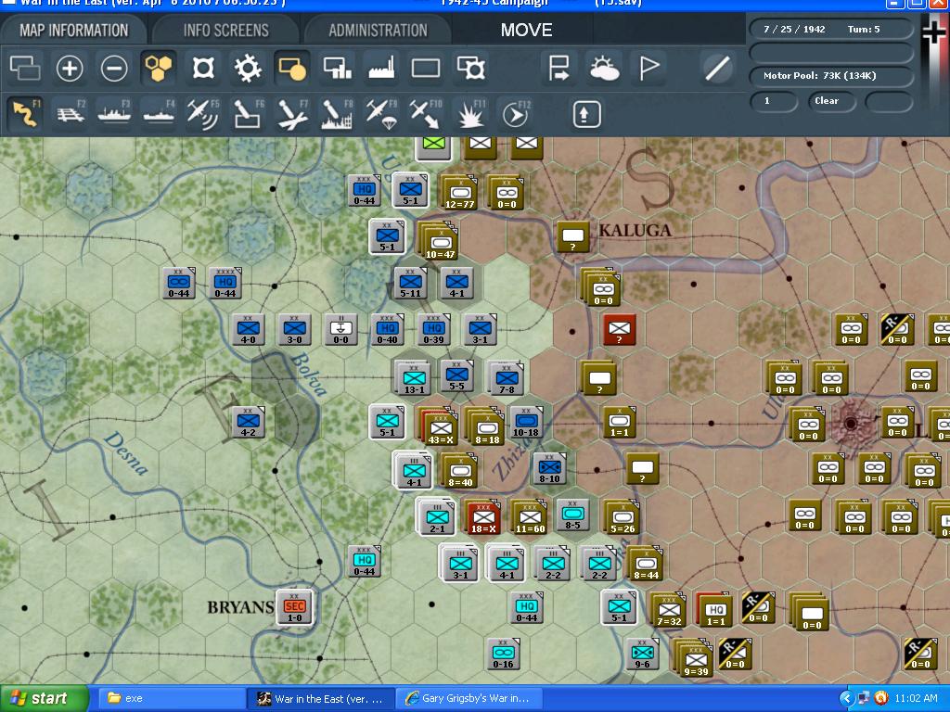950x712 pixels.
Task: Select the Soviet unit labeled 8=44
Action: [x=646, y=565]
